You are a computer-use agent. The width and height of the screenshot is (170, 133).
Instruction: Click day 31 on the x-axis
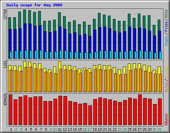159,129
